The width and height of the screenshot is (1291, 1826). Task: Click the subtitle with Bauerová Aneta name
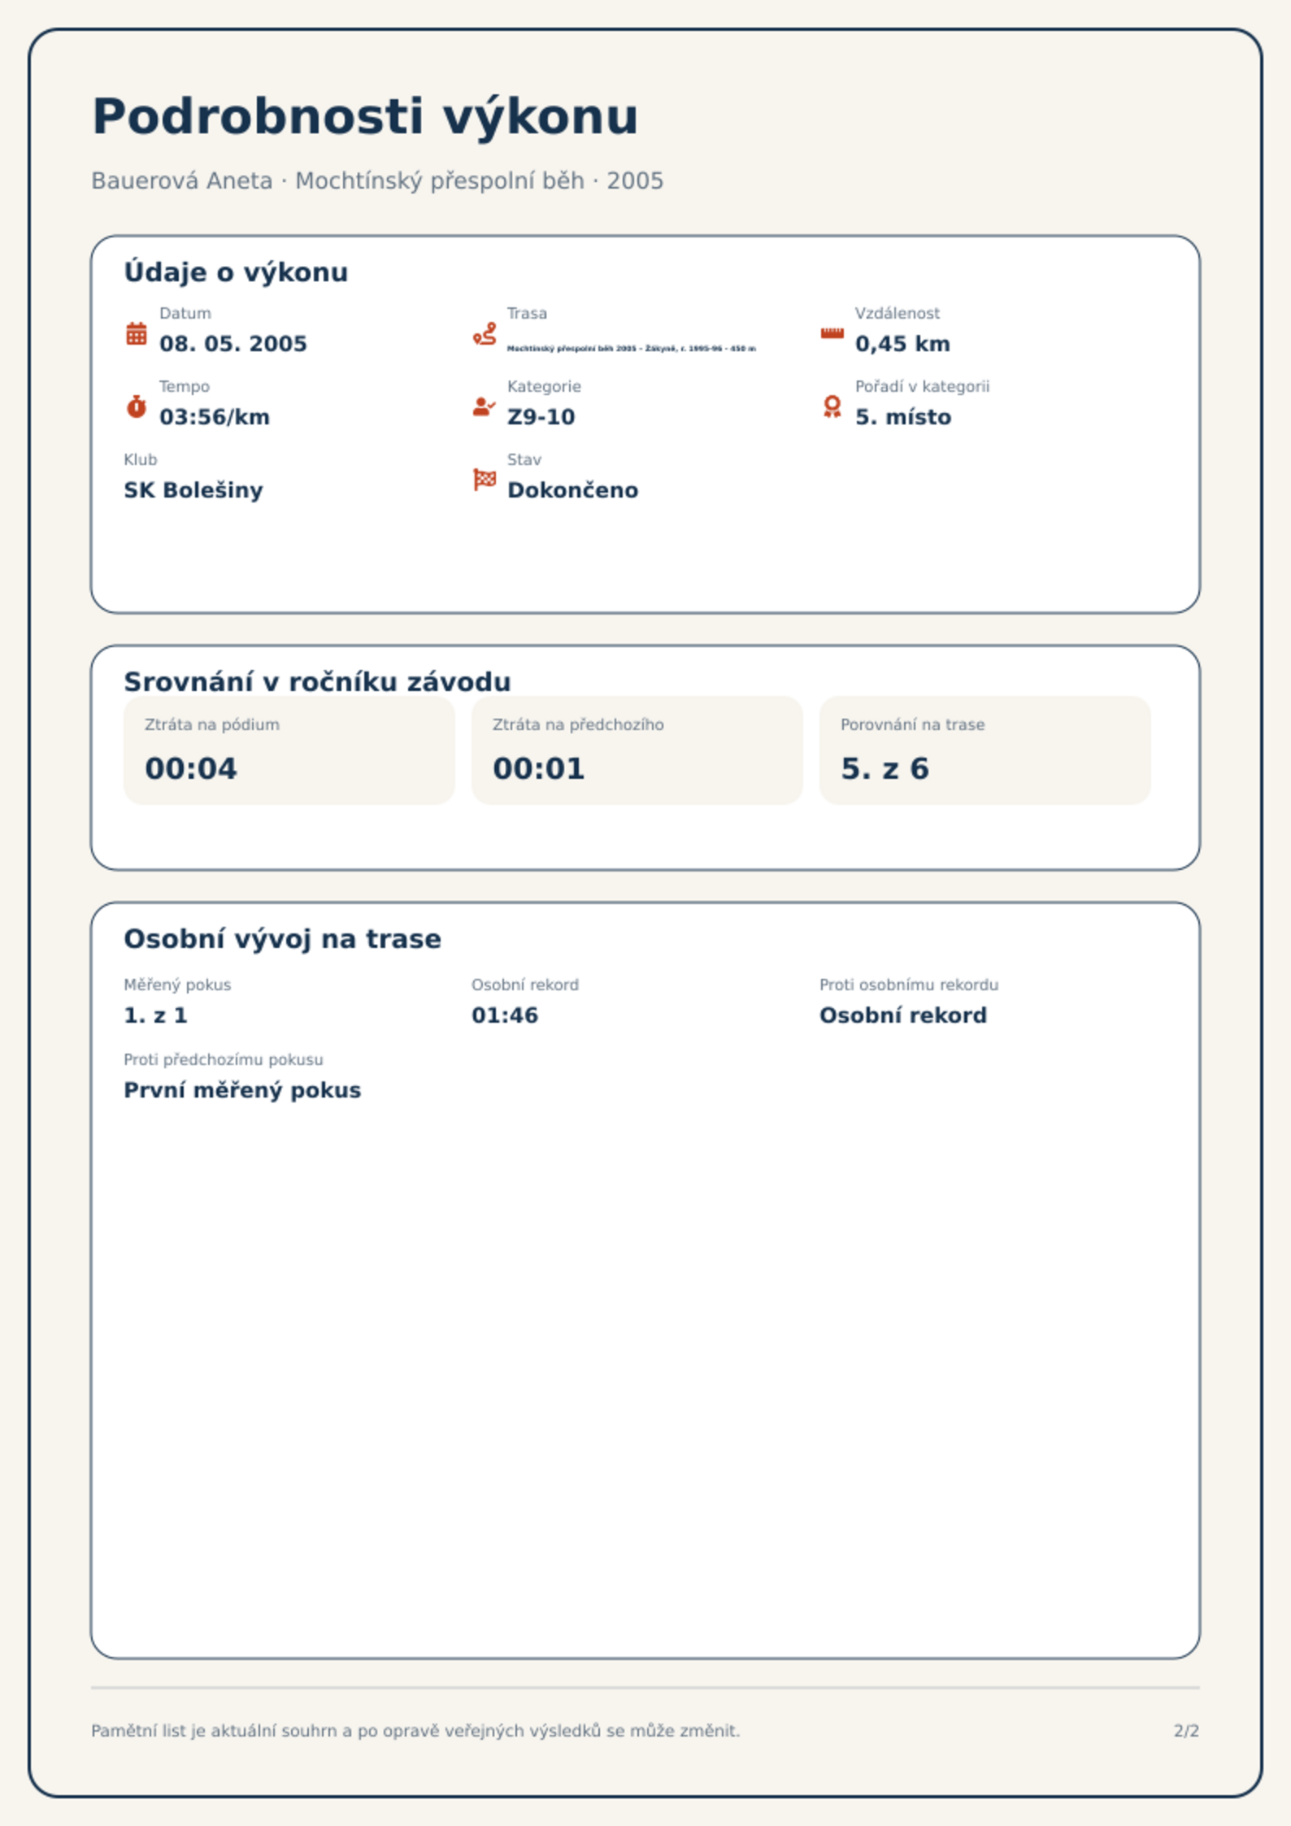[x=377, y=180]
